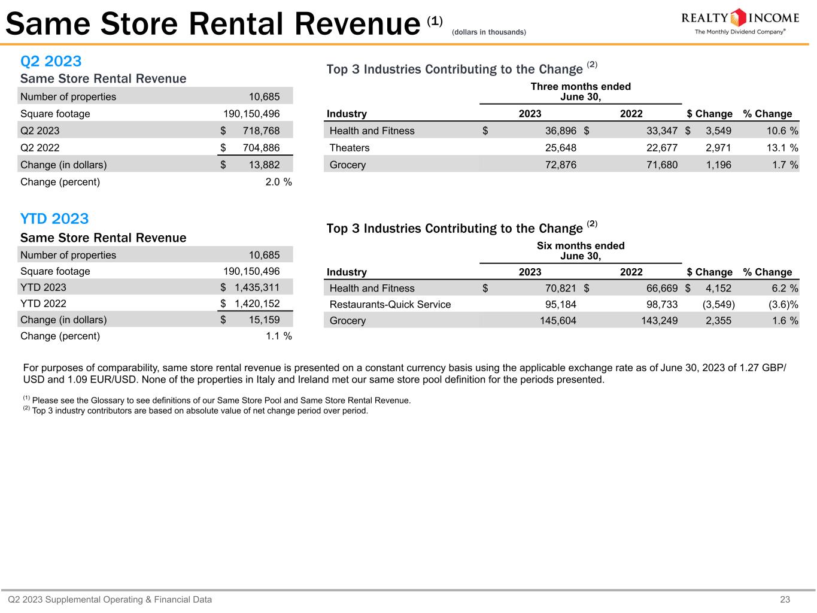Select the 1,435,311 YTD 2023 value
This screenshot has width=817, height=613.
tap(257, 287)
